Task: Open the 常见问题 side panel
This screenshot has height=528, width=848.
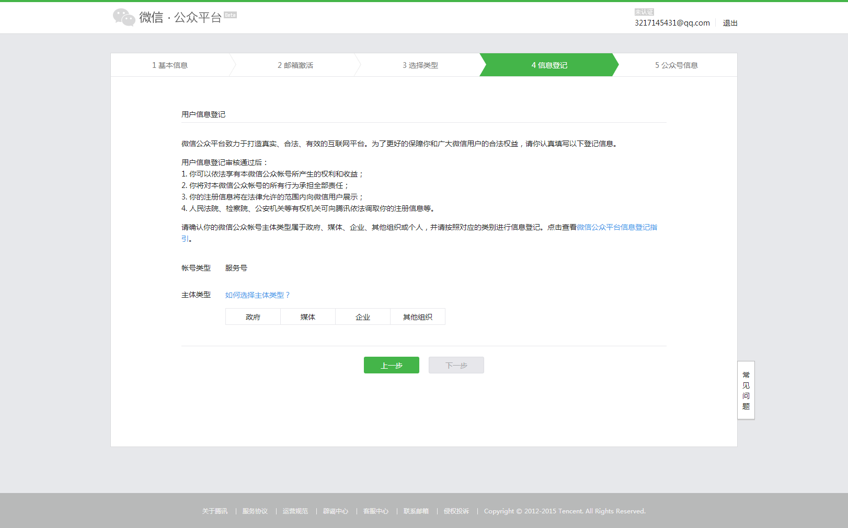Action: [746, 390]
